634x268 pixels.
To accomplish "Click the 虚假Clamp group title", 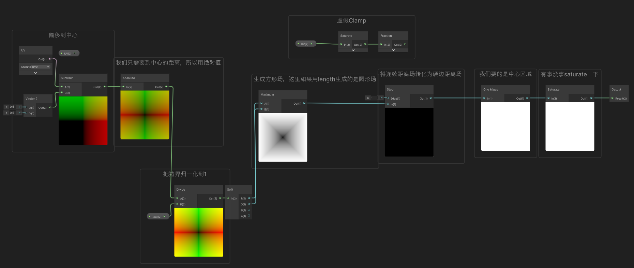I will coord(351,20).
